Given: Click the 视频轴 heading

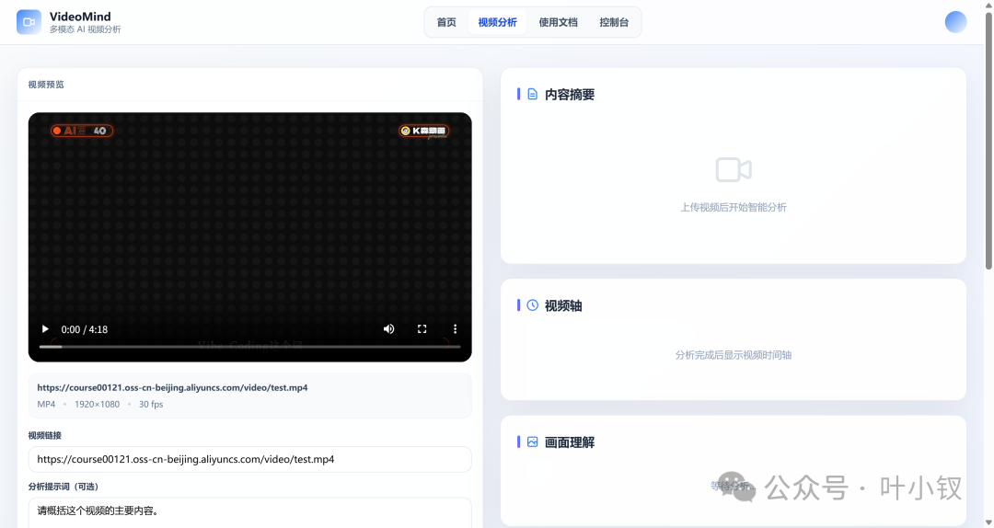Looking at the screenshot, I should [x=563, y=305].
